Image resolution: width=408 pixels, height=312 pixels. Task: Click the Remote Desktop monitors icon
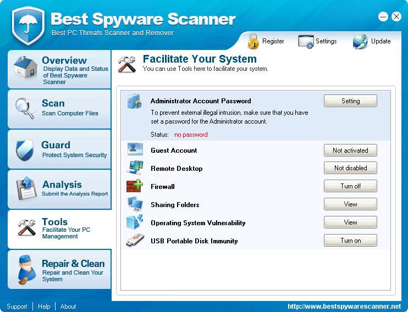pyautogui.click(x=135, y=168)
